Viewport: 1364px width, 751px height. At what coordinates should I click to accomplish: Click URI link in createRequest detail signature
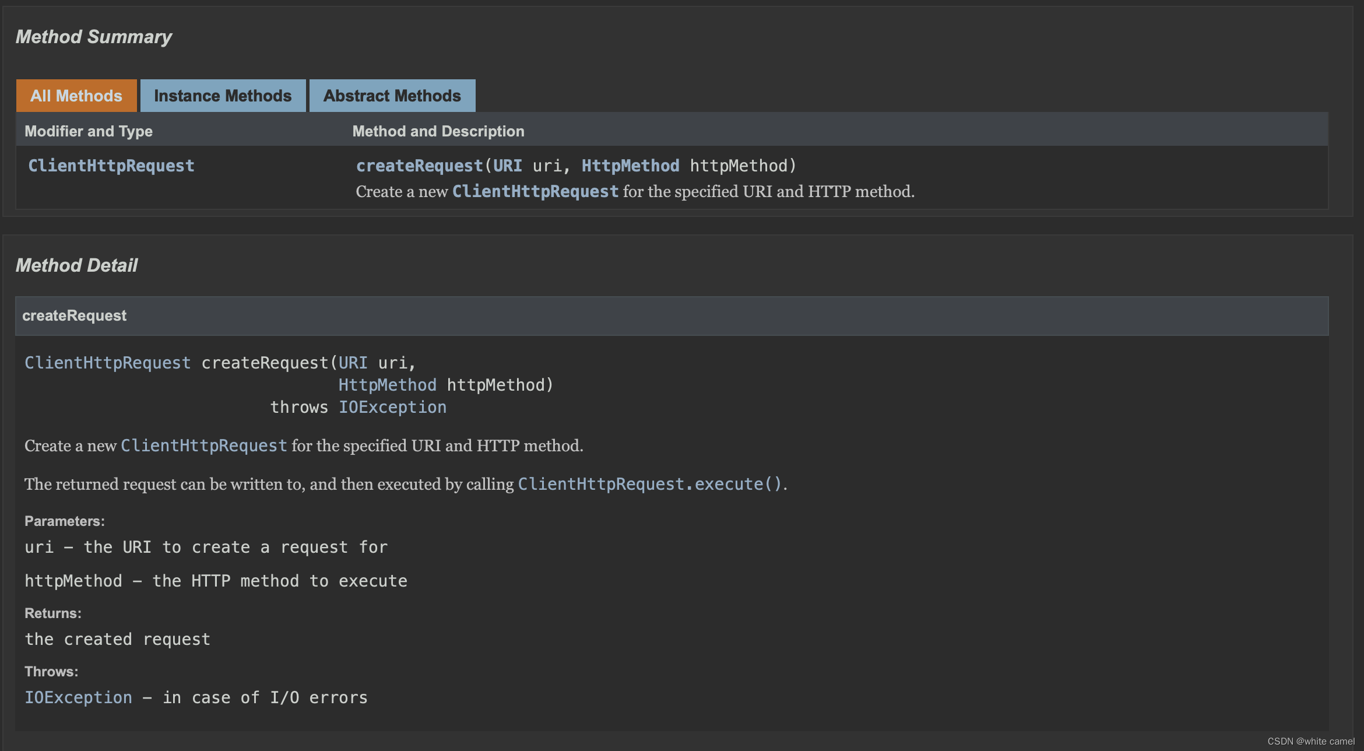[353, 363]
